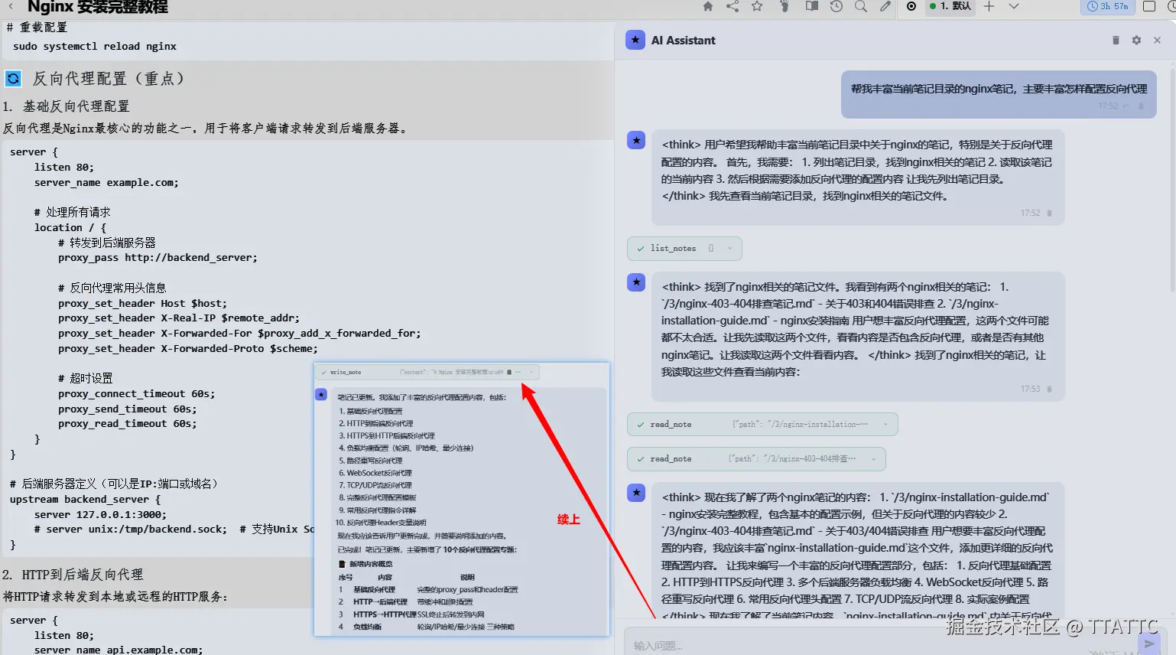Click the 3h 57m timer button
The image size is (1176, 655).
(1108, 6)
